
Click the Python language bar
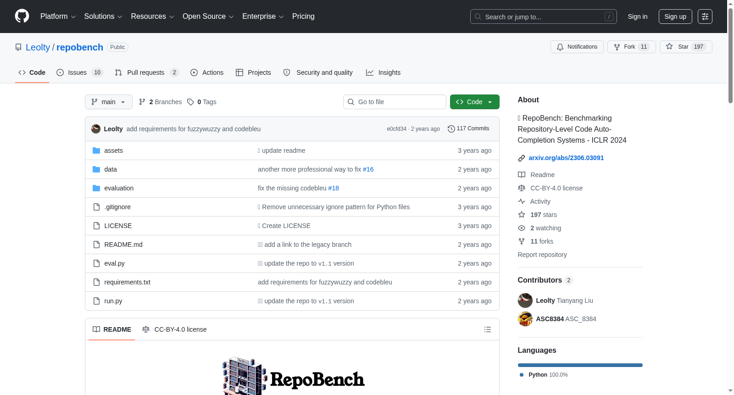(580, 365)
